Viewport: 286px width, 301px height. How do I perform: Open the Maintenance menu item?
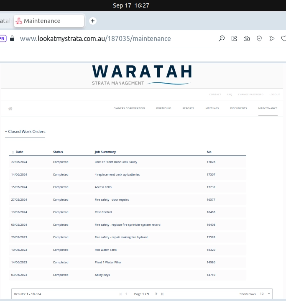pyautogui.click(x=268, y=108)
